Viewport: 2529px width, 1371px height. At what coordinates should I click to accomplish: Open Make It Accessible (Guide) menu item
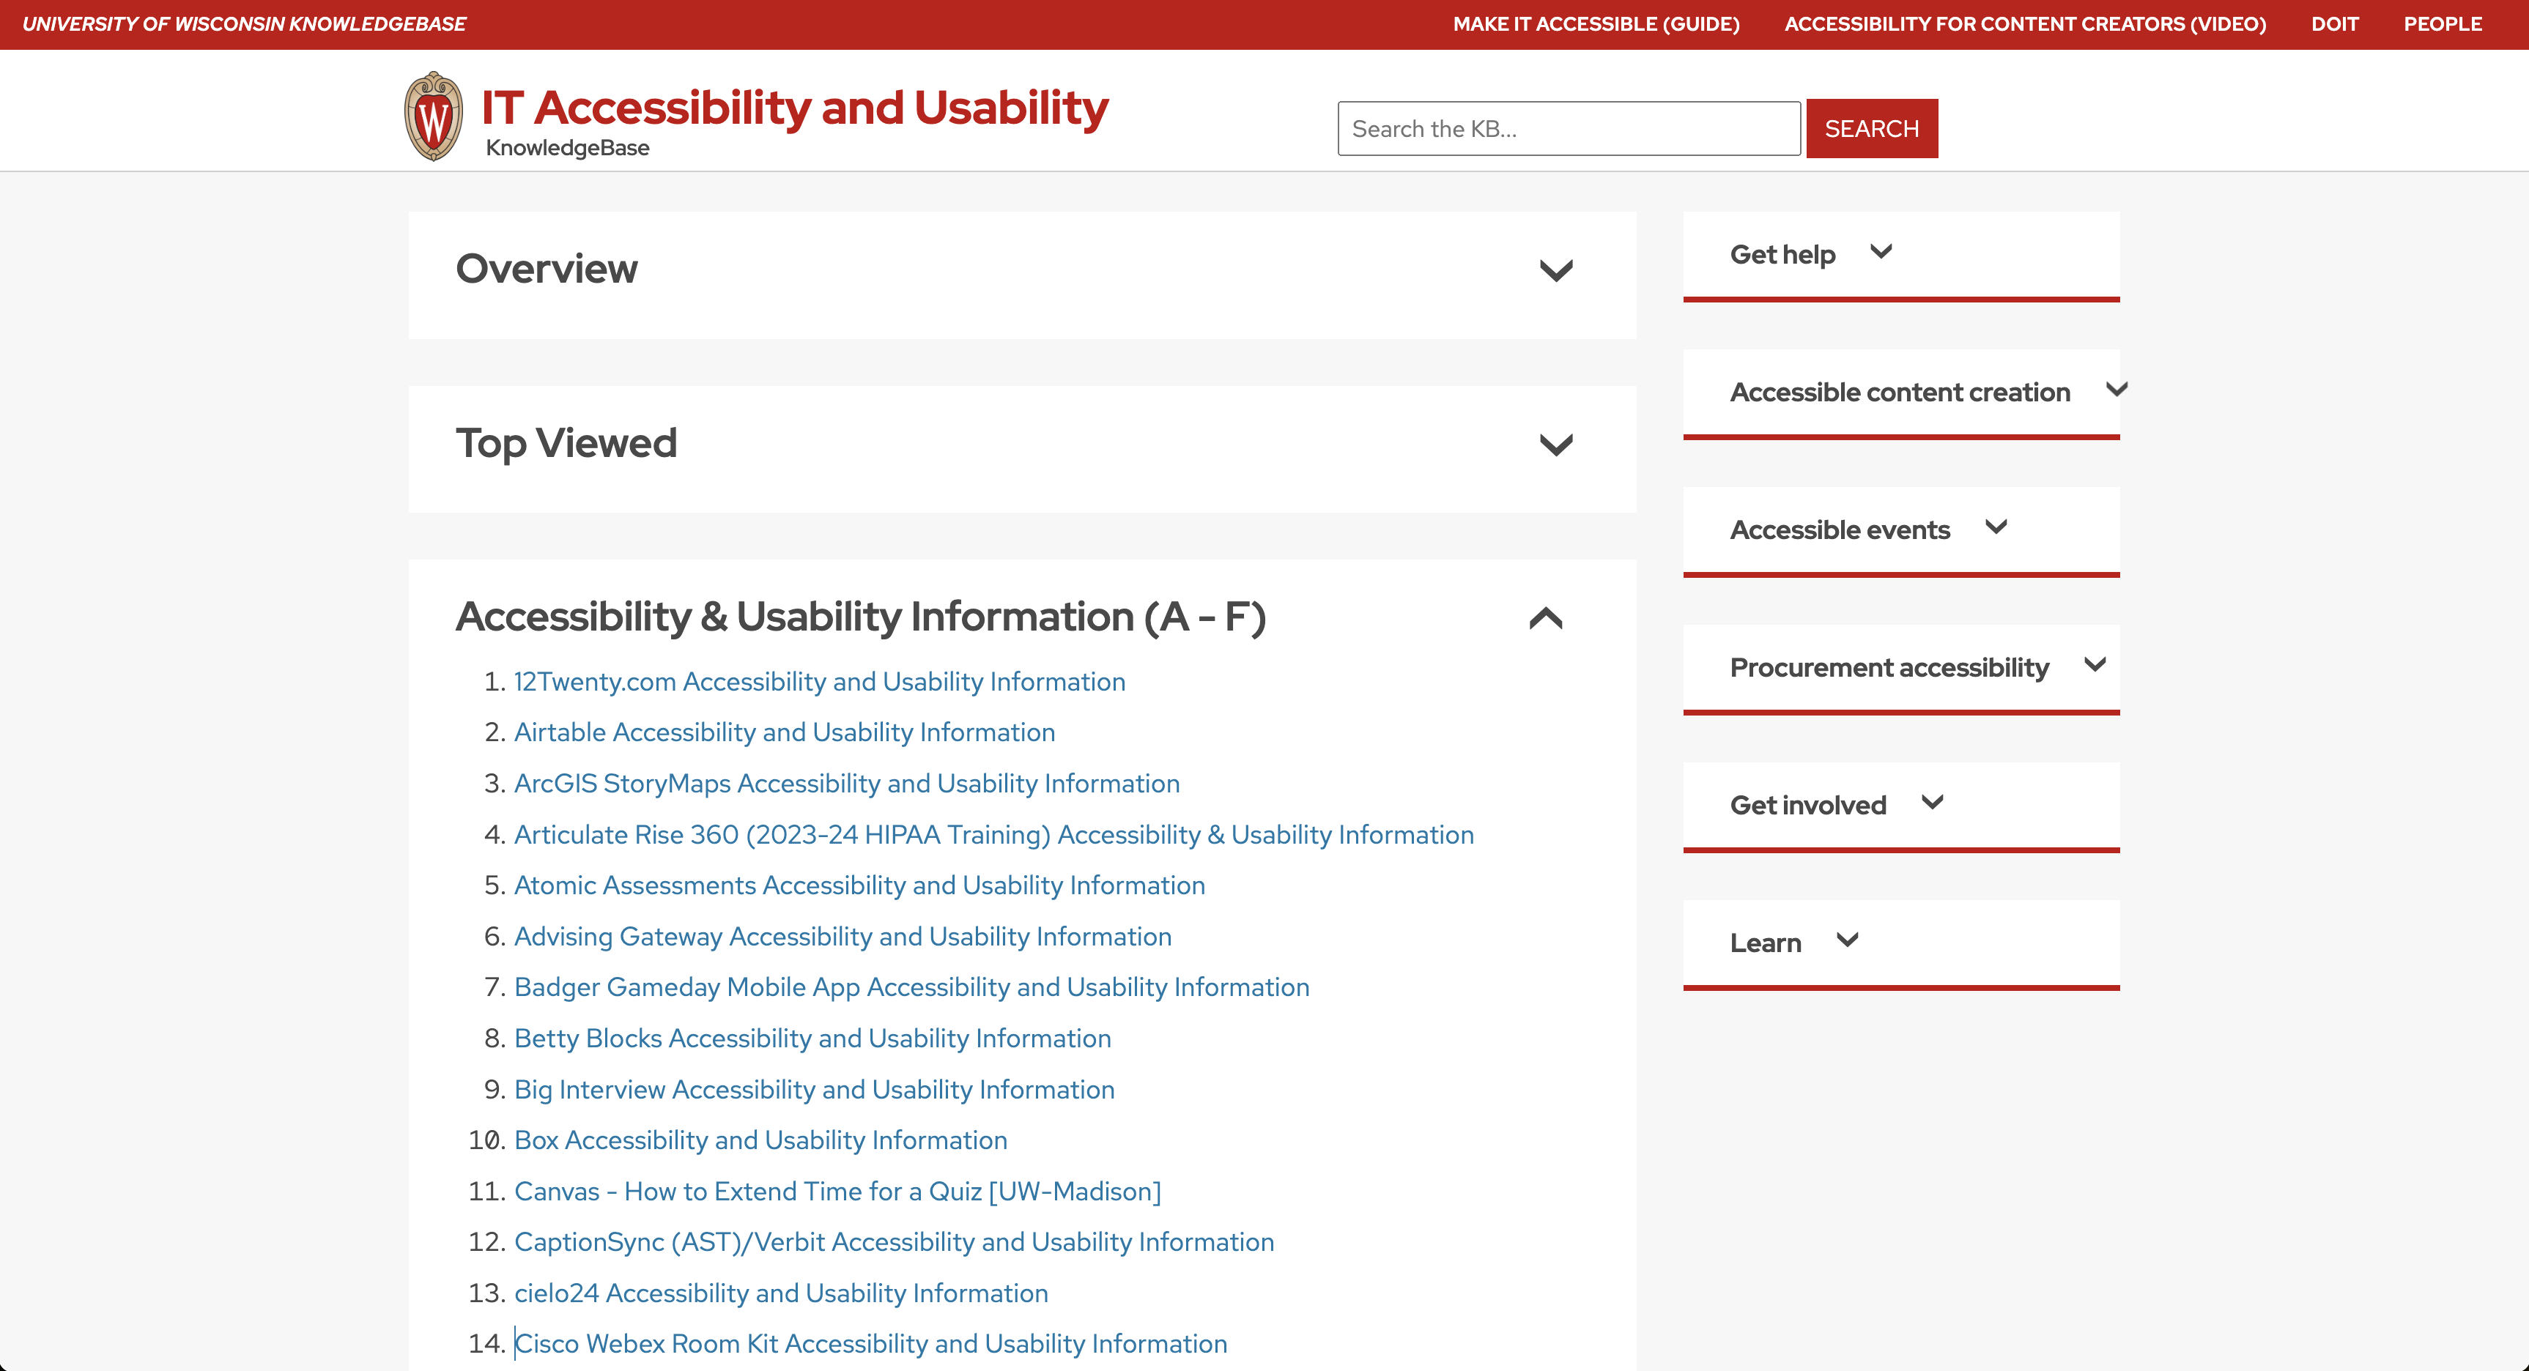1596,25
